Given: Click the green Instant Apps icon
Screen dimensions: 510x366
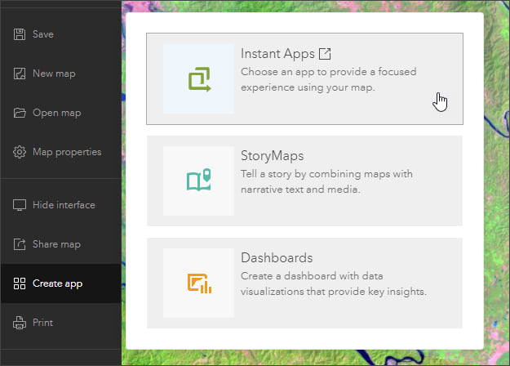Looking at the screenshot, I should coord(199,79).
